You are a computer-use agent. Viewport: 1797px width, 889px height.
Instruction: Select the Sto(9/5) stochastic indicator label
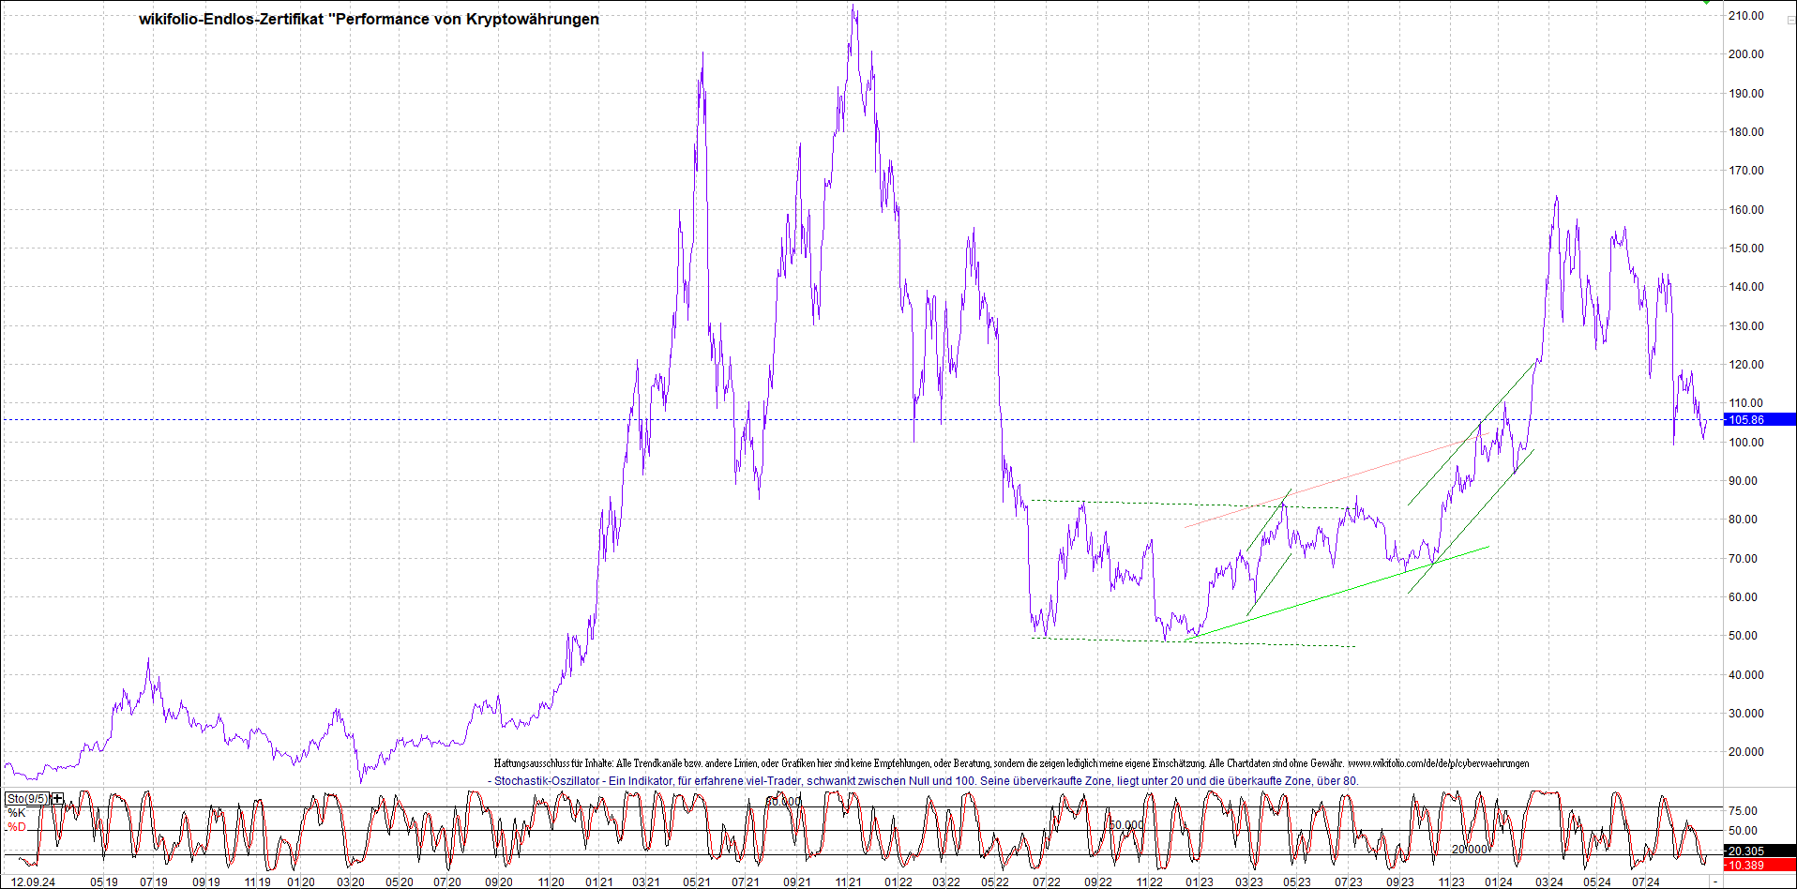[27, 799]
